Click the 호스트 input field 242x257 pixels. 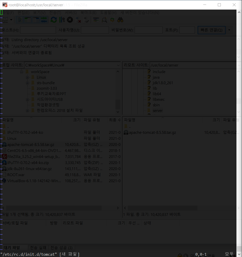(38, 30)
